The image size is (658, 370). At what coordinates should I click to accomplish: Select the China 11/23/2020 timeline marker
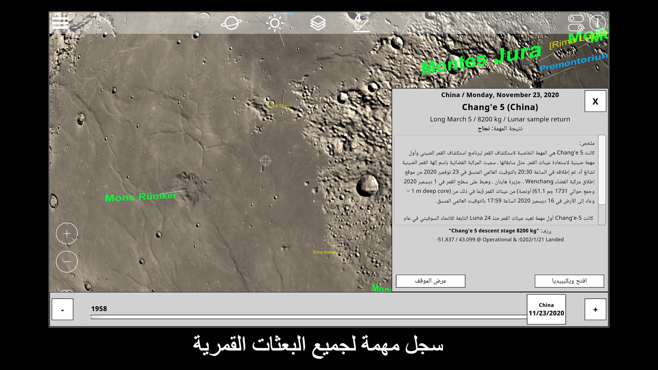pos(546,309)
